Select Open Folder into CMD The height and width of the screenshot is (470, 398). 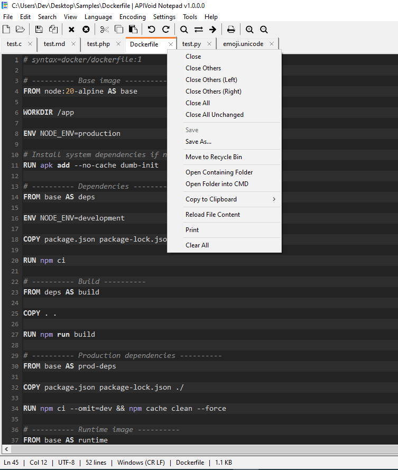[x=224, y=184]
